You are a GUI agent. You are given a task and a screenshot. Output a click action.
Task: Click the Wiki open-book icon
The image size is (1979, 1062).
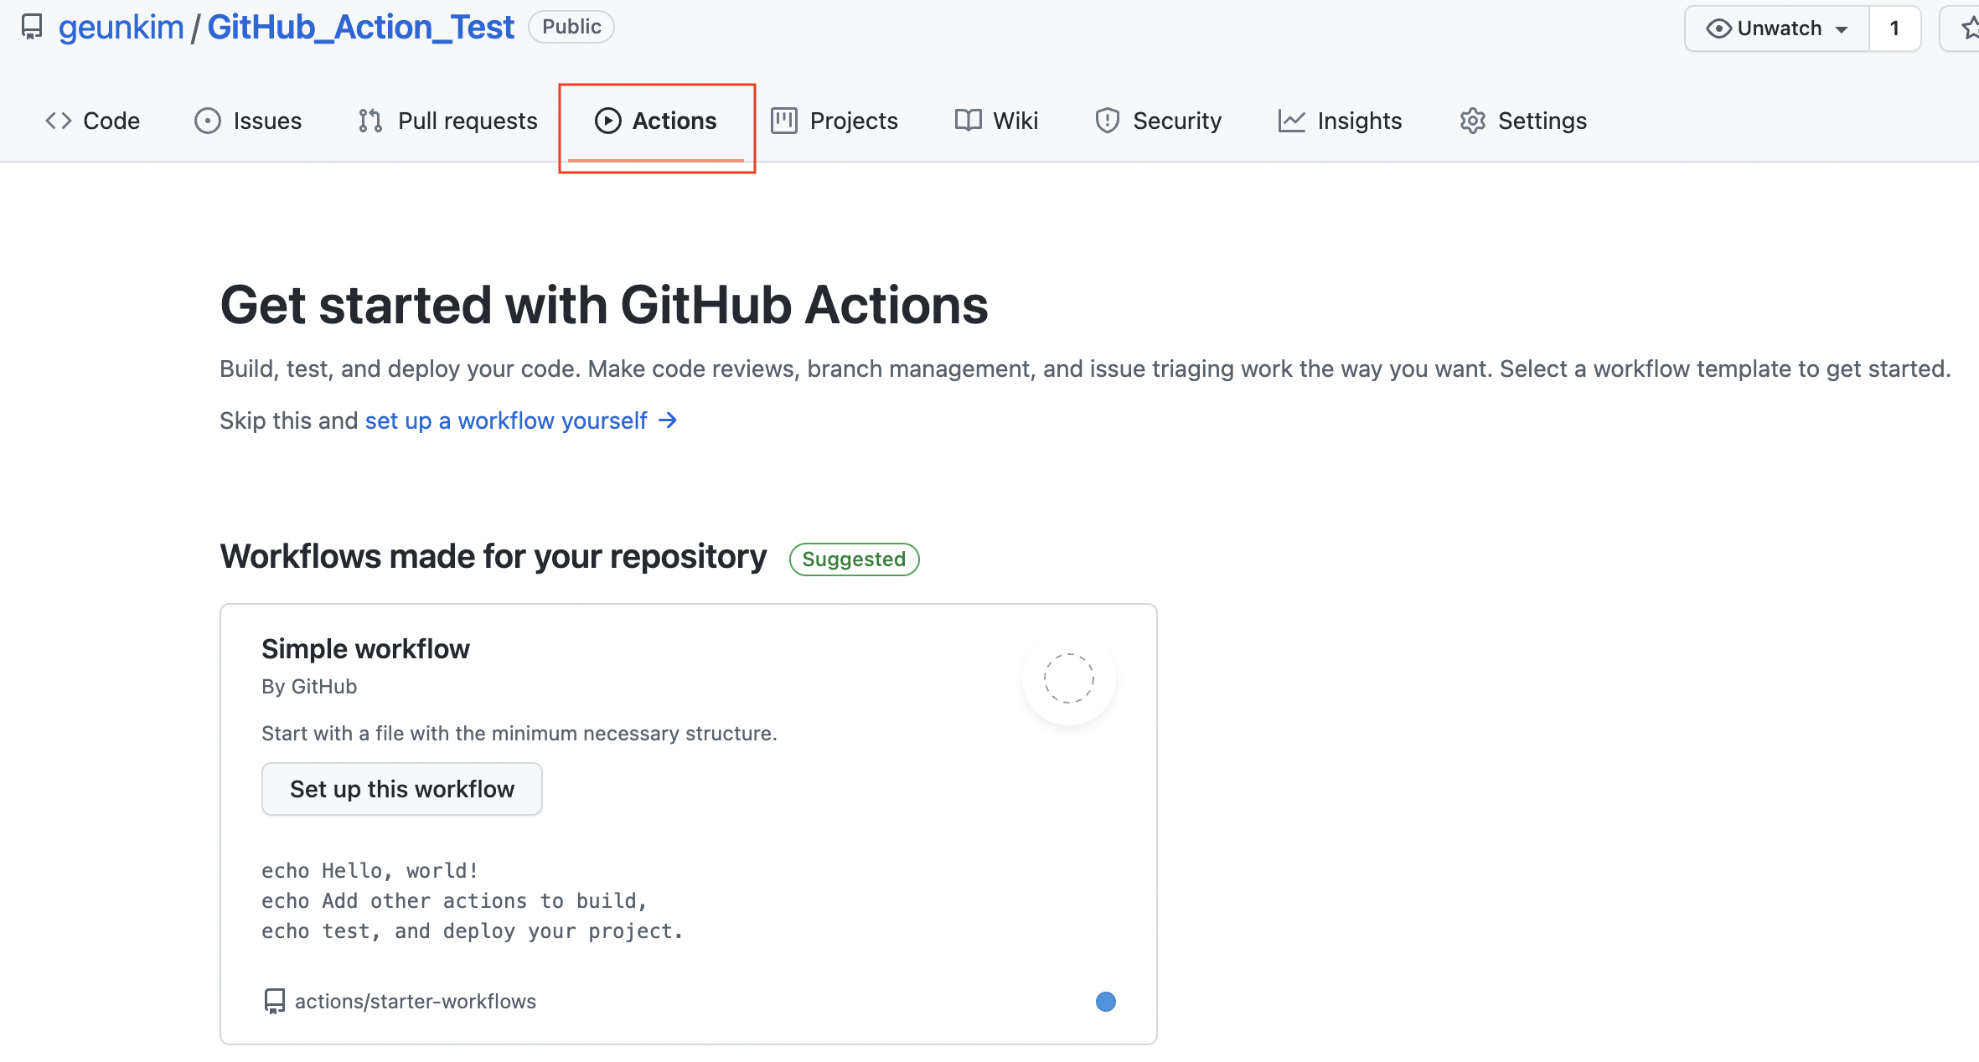click(x=968, y=121)
